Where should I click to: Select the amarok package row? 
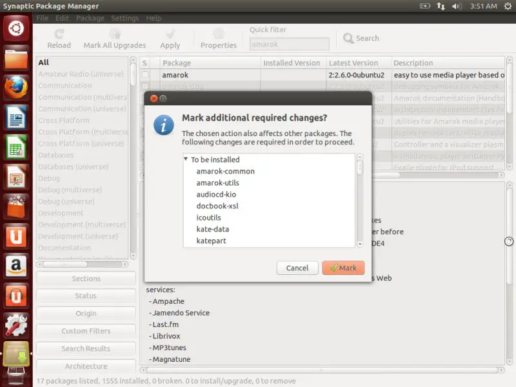click(x=322, y=75)
